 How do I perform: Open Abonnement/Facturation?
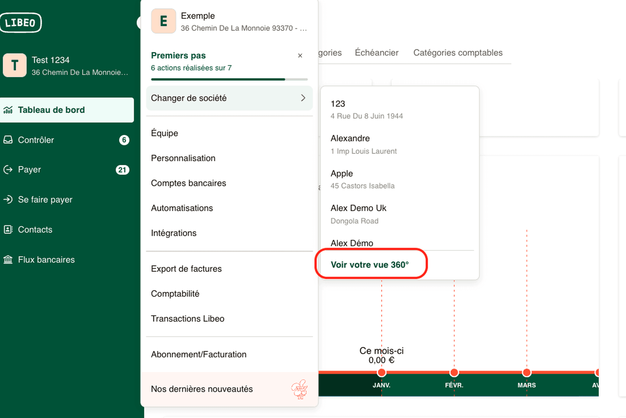pos(199,354)
